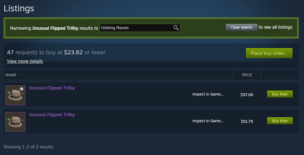Open the $37.00 Flipped Trilby hat thumbnail
Viewport: 304px width, 155px height.
tap(15, 95)
